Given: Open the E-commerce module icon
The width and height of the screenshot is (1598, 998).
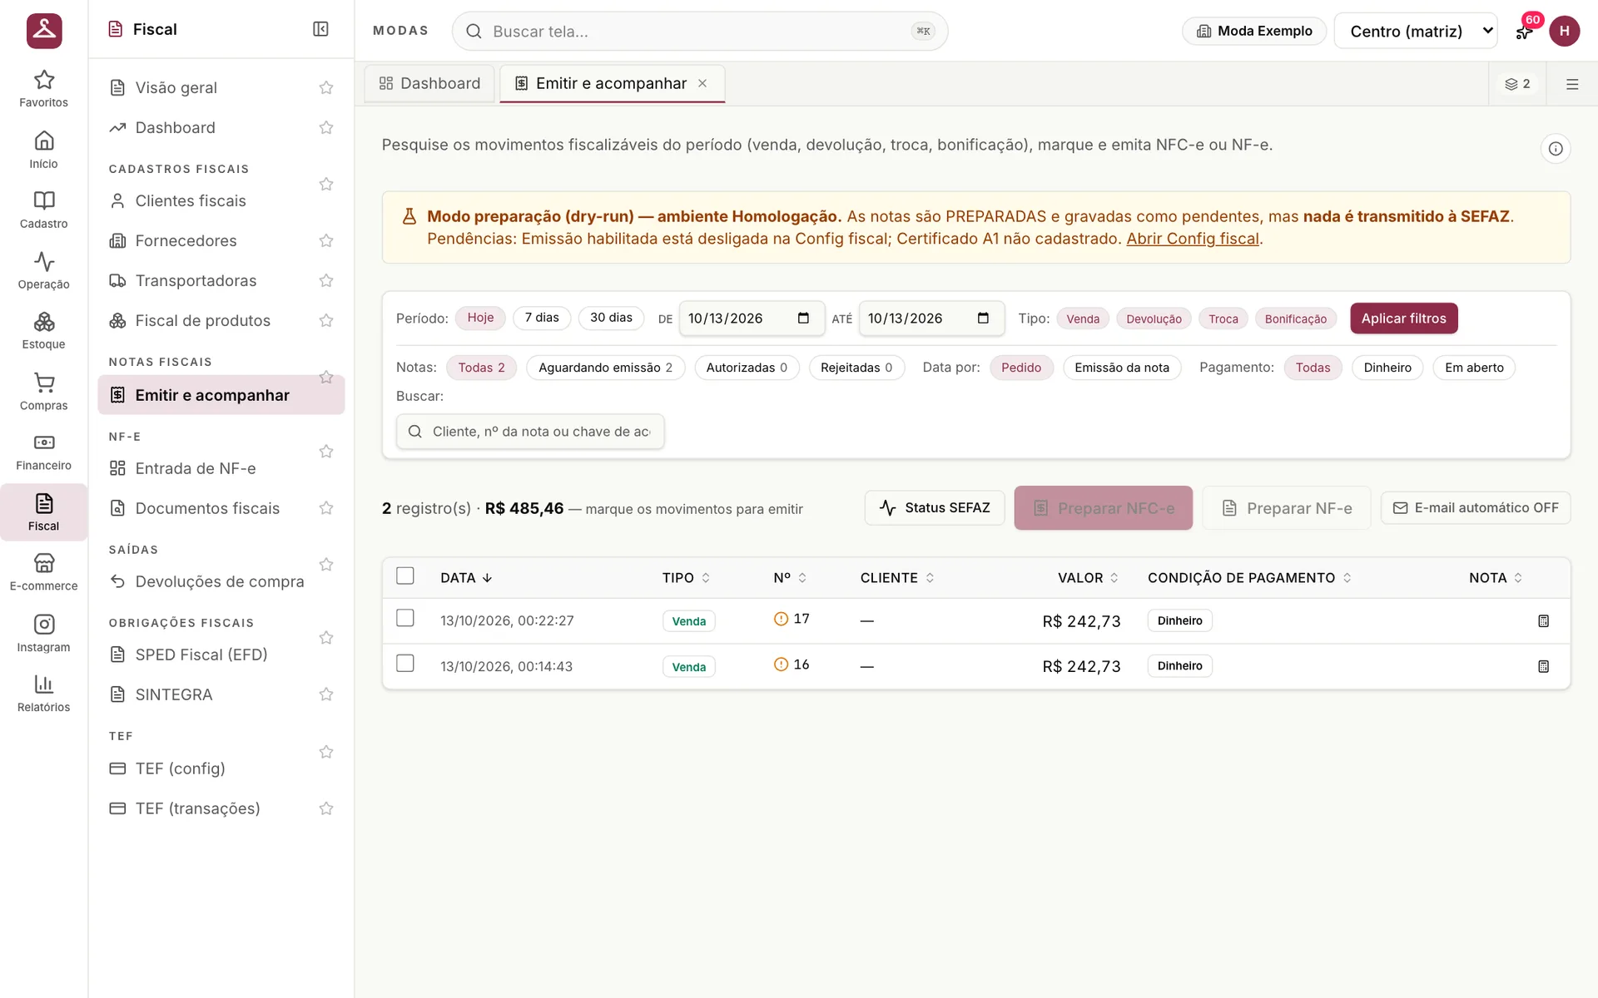Looking at the screenshot, I should coord(43,573).
